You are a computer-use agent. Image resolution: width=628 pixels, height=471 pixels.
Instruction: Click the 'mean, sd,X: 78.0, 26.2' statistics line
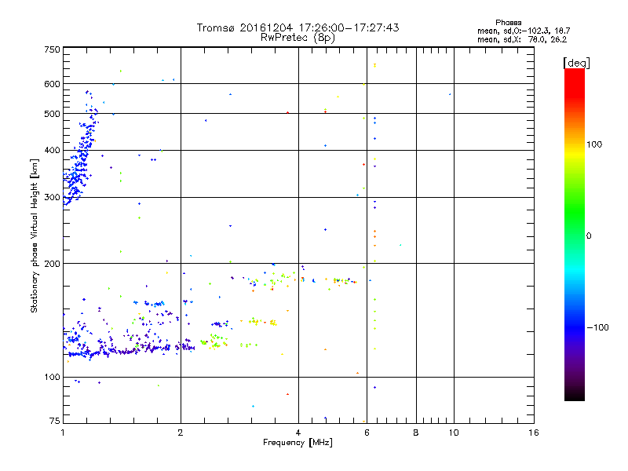pyautogui.click(x=522, y=40)
